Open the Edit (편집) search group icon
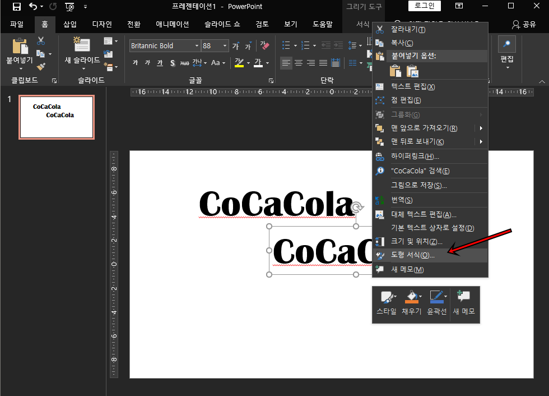Viewport: 549px width, 396px height. coord(506,44)
